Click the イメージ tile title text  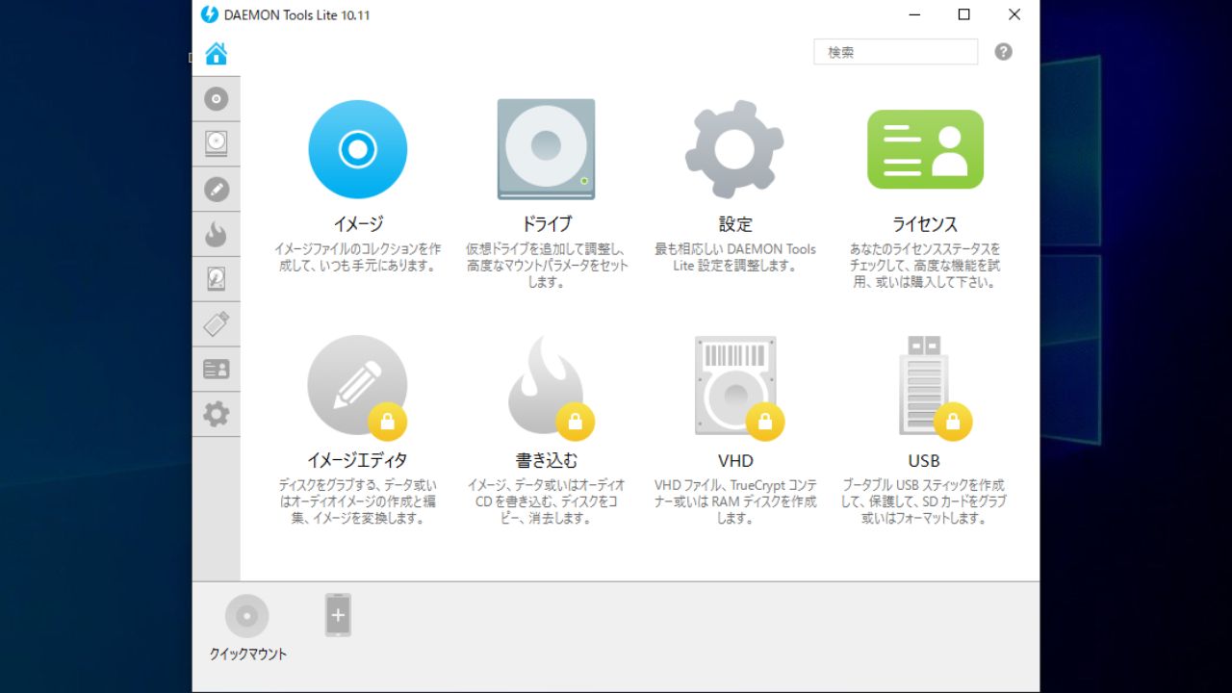(358, 224)
